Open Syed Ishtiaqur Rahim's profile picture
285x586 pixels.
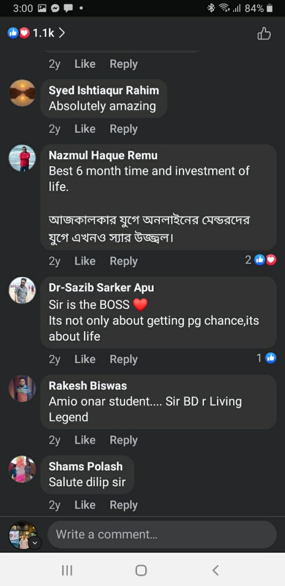click(x=22, y=93)
